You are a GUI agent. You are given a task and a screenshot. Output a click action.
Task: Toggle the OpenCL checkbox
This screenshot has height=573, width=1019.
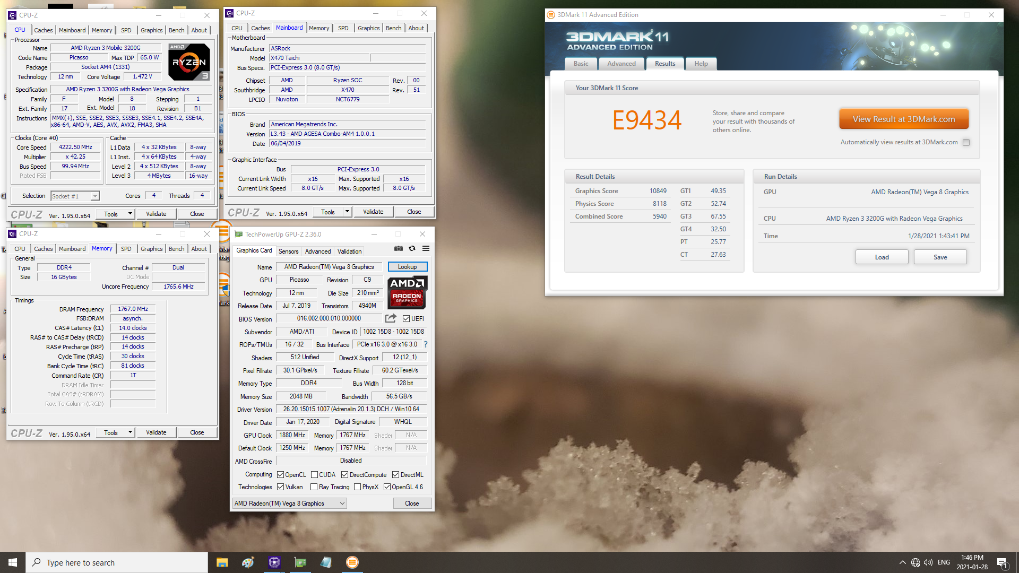[x=280, y=475]
